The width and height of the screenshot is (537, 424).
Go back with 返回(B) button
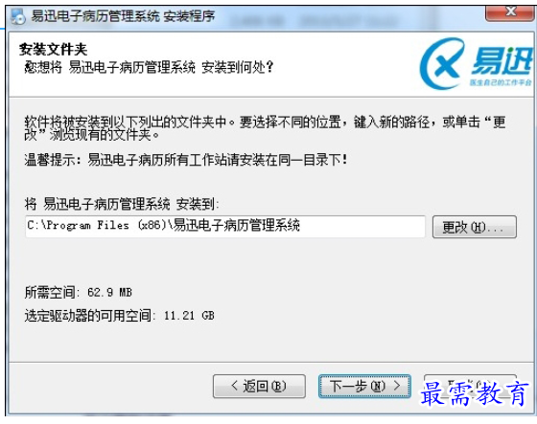259,386
